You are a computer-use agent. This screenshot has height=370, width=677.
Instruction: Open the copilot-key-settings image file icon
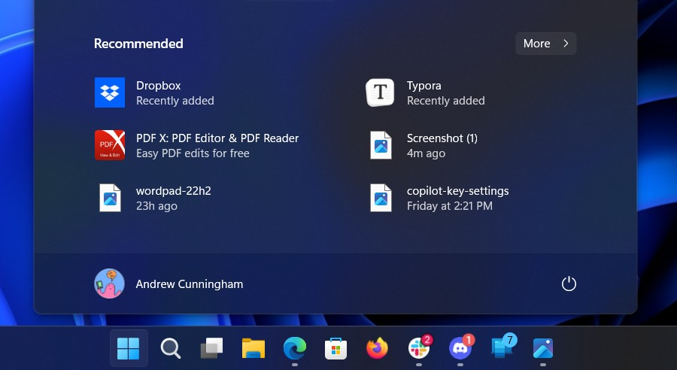click(x=381, y=198)
